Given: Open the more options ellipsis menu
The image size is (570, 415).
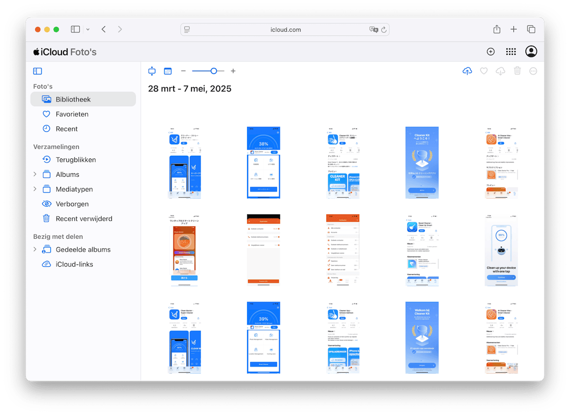Looking at the screenshot, I should click(533, 71).
